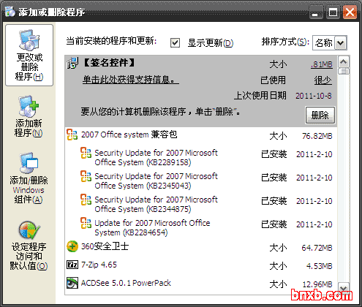Click the KB2344875 update icon
Image resolution: width=362 pixels, height=307 pixels.
[x=86, y=200]
